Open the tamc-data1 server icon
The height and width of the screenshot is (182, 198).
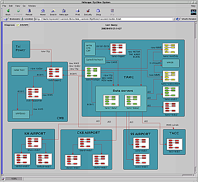(111, 101)
